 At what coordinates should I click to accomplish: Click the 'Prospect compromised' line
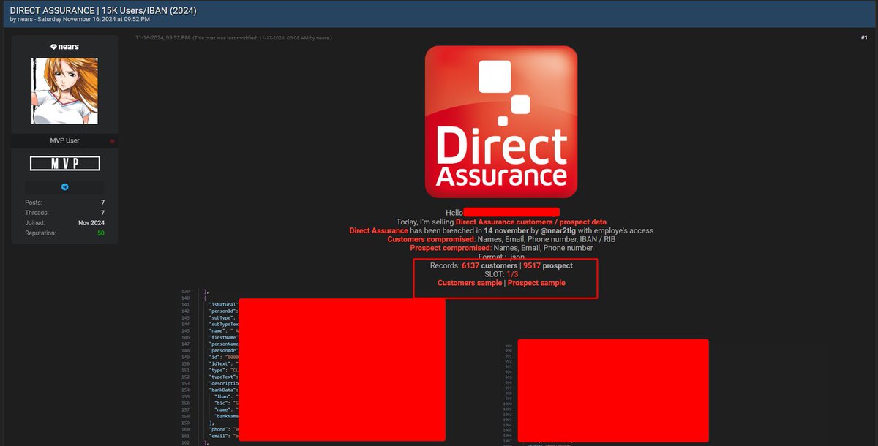click(x=501, y=248)
